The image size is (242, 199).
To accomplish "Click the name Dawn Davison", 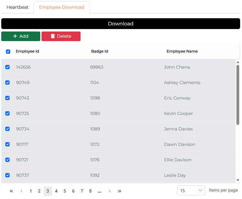I will (x=180, y=144).
